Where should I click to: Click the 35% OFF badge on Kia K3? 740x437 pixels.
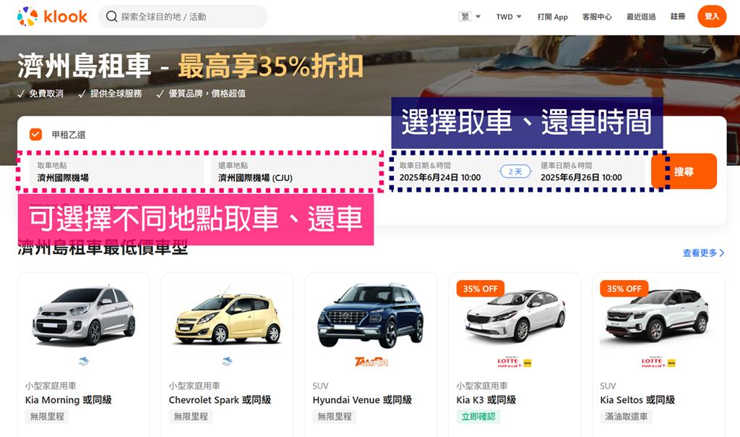481,289
